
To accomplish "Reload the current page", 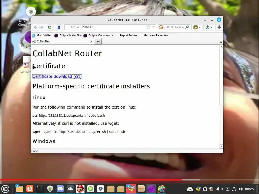I will coord(50,27).
